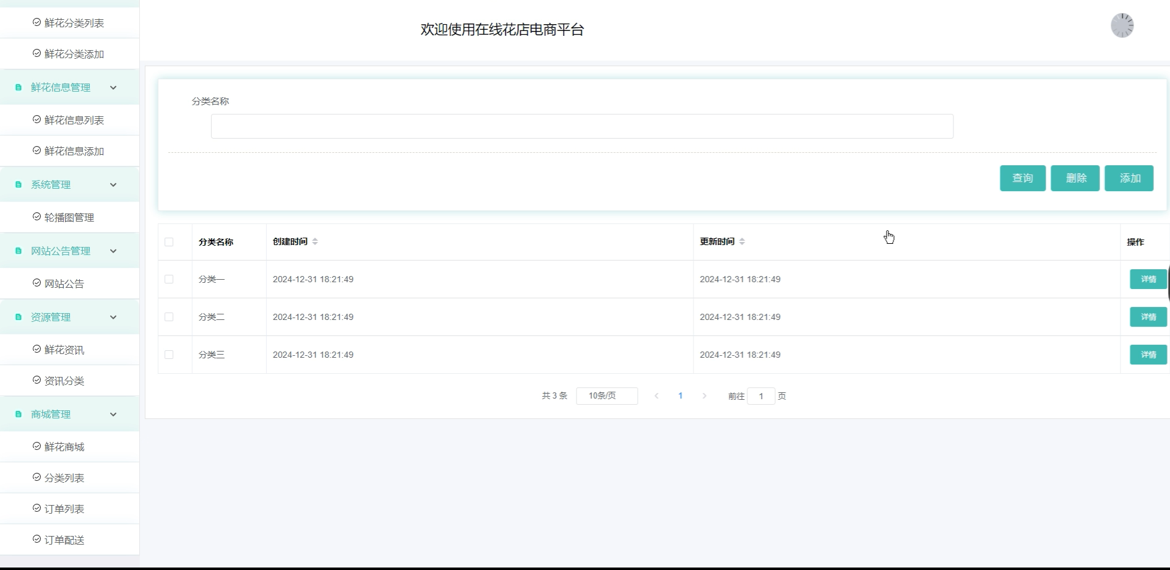Collapse the 系统管理 section chevron
The image size is (1170, 570).
click(113, 184)
